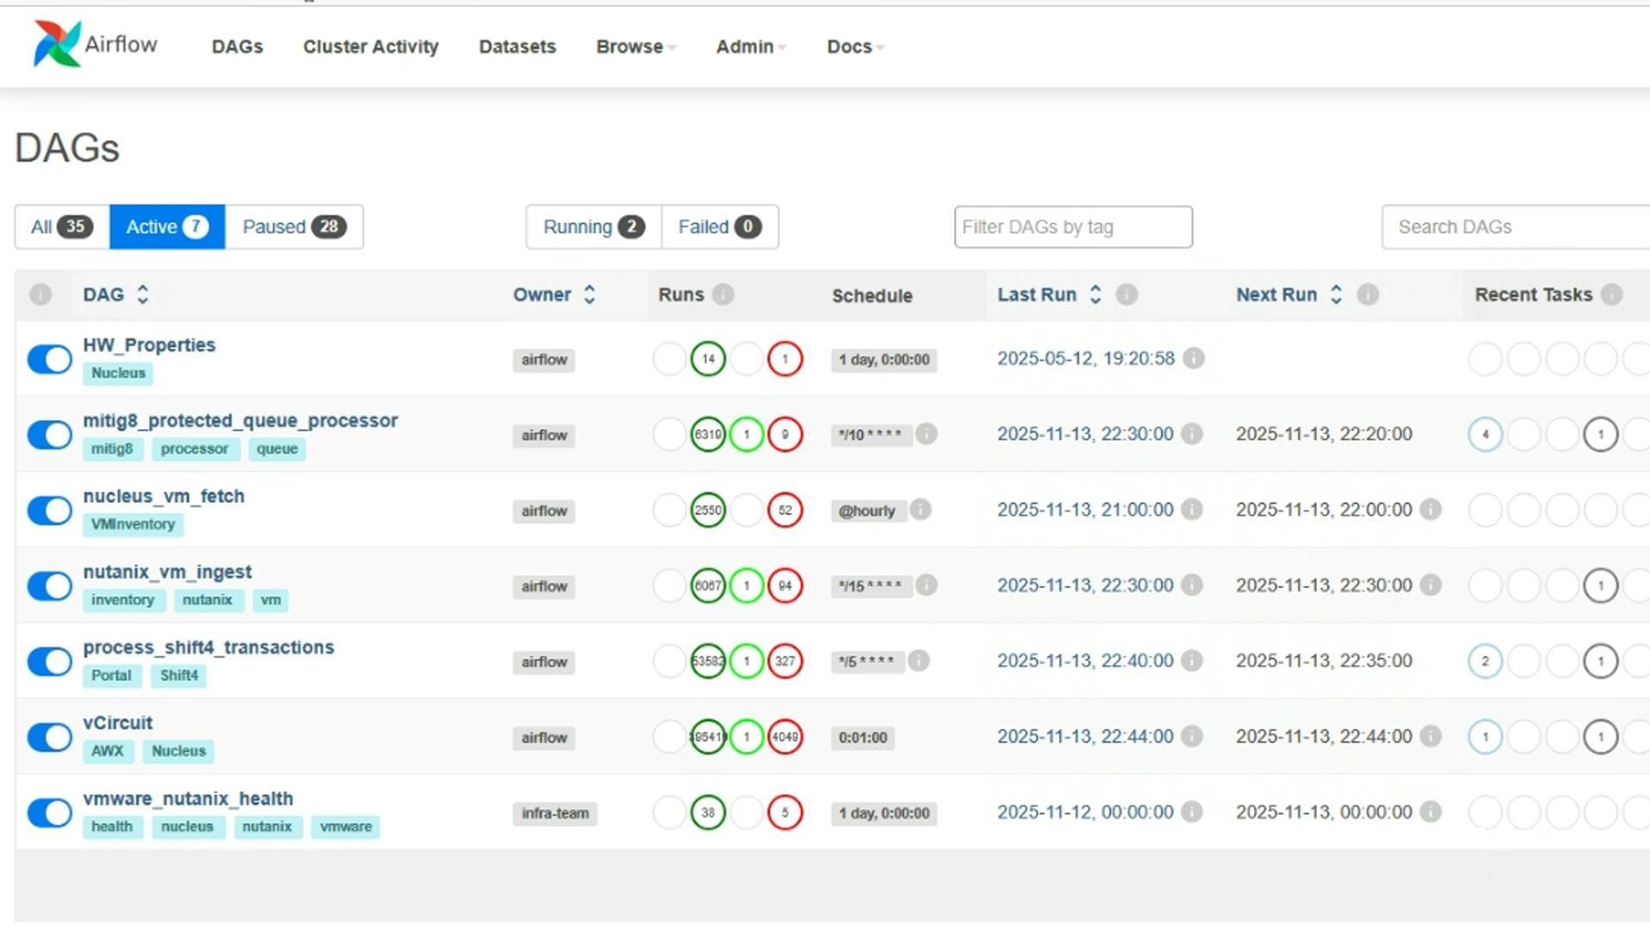The image size is (1650, 928).
Task: Click the Filter DAGs by tag field
Action: 1072,227
